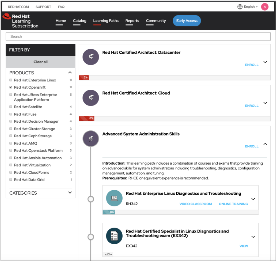
Task: Click Advanced System Administration Skills path icon
Action: tap(91, 139)
